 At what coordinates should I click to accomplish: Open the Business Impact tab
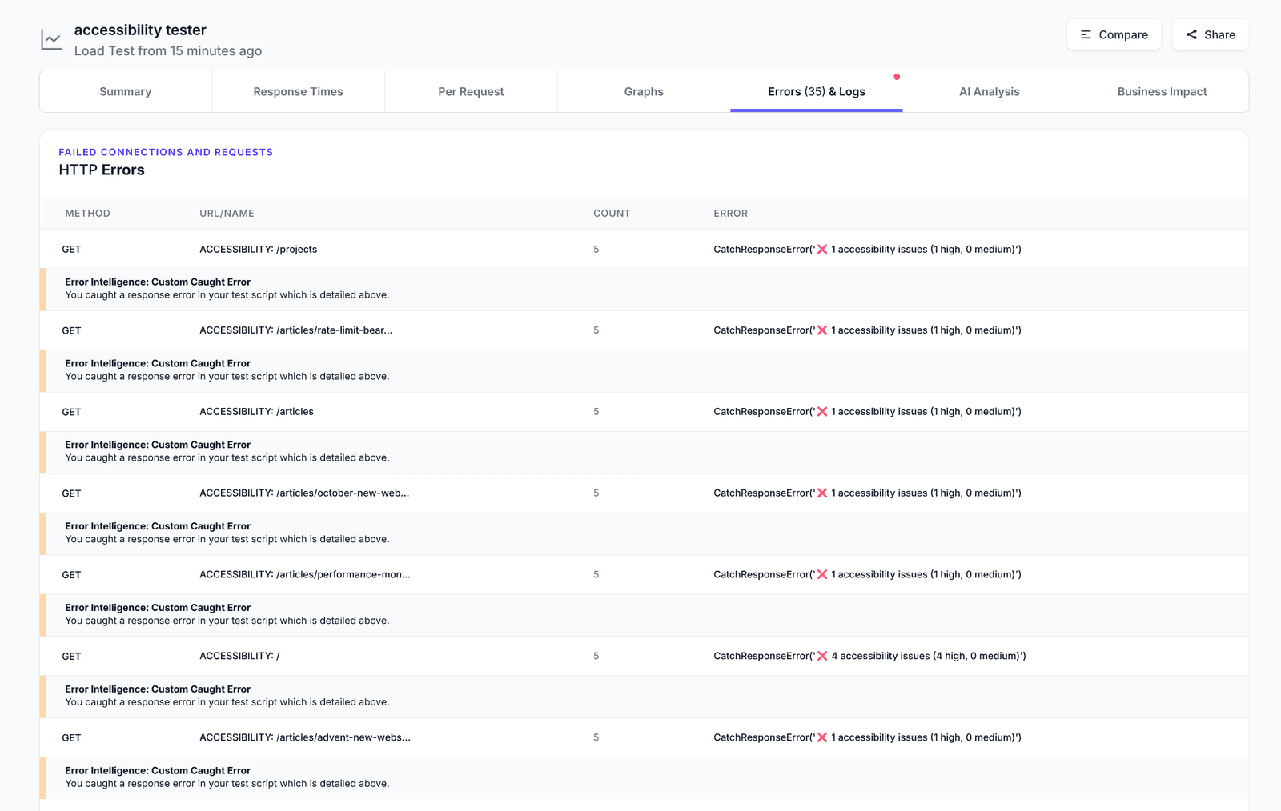(x=1163, y=91)
